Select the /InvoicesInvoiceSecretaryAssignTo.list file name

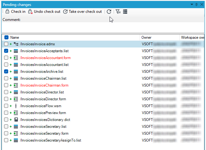coord(51,140)
